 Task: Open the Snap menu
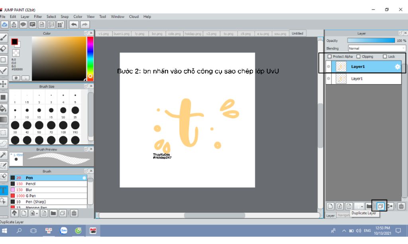coord(65,17)
